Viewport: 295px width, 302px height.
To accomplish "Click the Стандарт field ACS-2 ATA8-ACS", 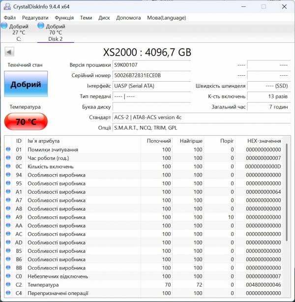I will (202, 117).
